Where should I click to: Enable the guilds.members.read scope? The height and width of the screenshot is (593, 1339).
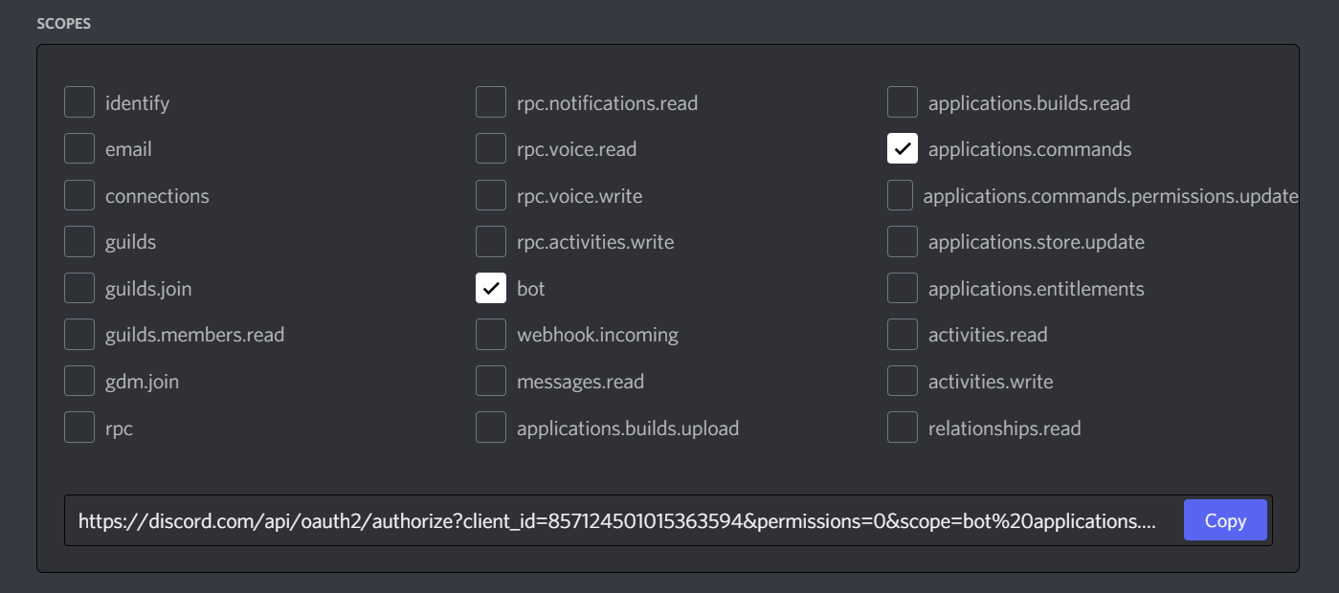click(x=79, y=334)
